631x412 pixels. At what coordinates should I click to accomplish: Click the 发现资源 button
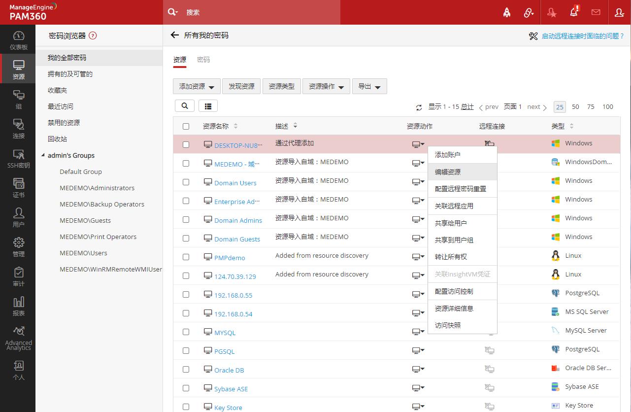[241, 86]
